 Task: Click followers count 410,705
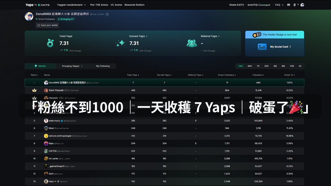coord(258,158)
